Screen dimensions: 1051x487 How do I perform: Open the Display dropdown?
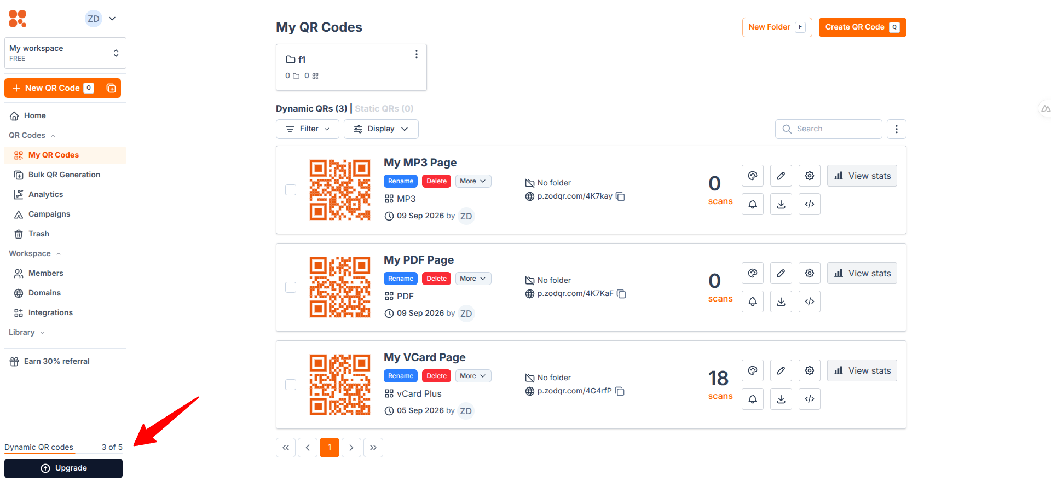[x=381, y=129]
